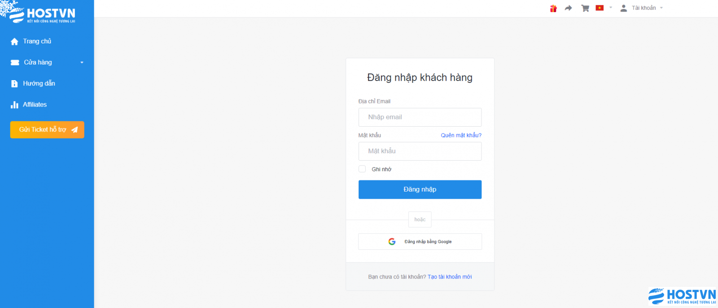Open the gift promotions icon
Image resolution: width=718 pixels, height=308 pixels.
pos(553,8)
